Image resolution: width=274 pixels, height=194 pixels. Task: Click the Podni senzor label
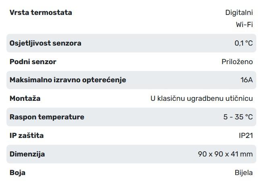point(33,62)
